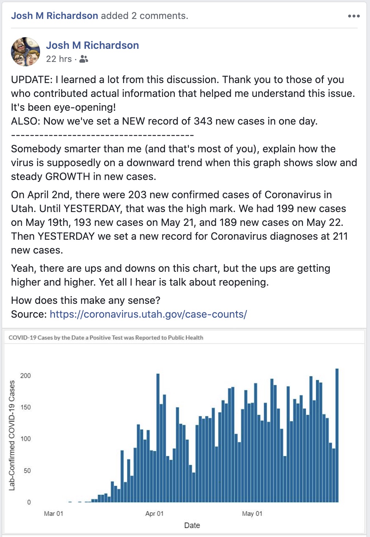Open the "22 hrs" timestamp link
The image size is (370, 537).
tap(59, 59)
